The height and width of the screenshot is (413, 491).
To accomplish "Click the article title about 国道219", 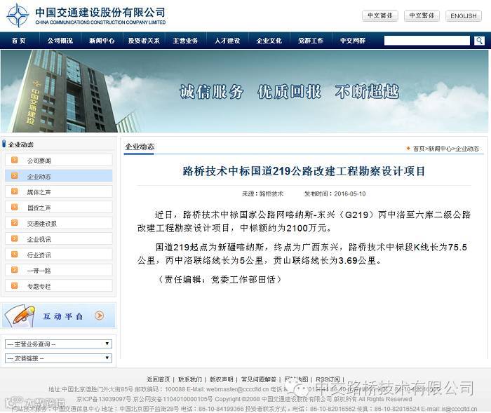I will (304, 171).
